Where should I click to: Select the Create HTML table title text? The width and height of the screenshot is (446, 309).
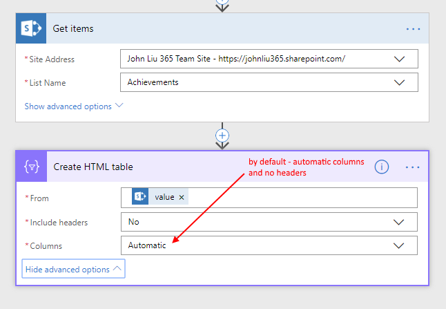click(x=93, y=167)
